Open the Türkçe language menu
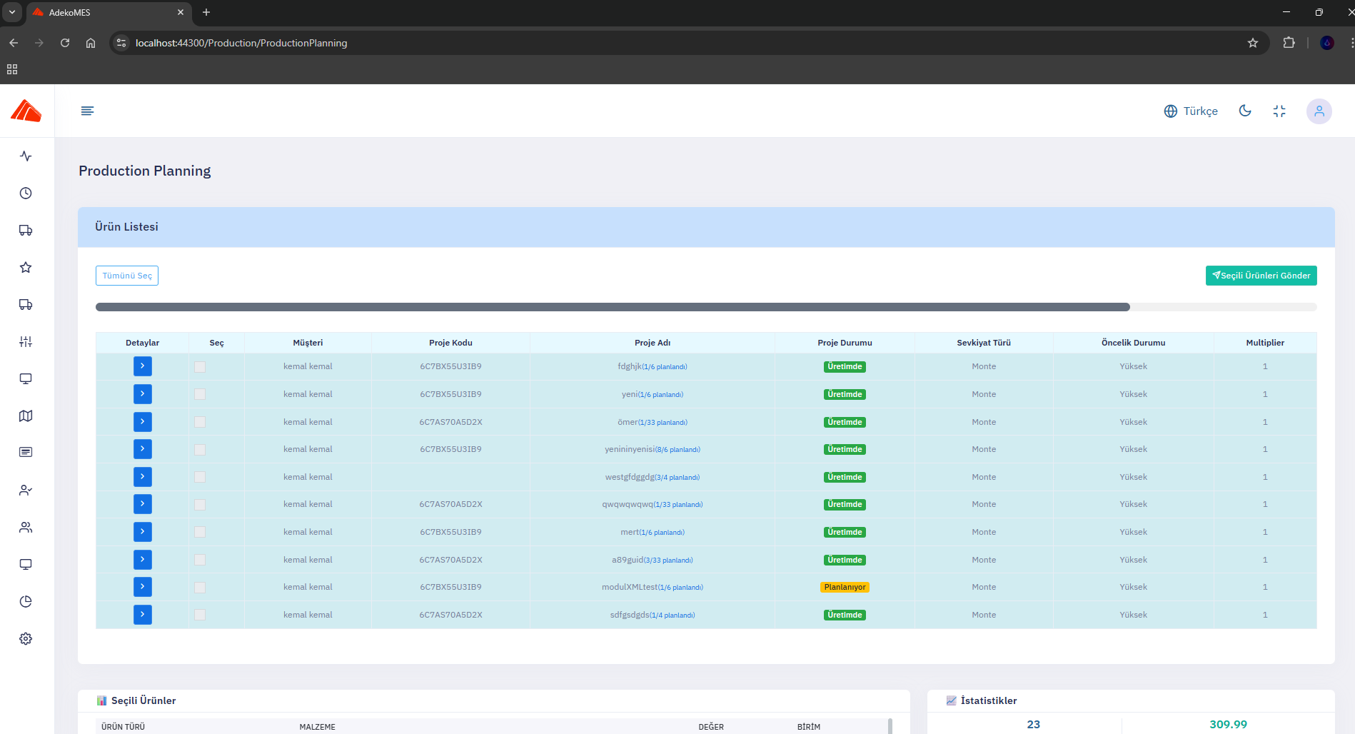This screenshot has width=1355, height=734. pos(1191,111)
